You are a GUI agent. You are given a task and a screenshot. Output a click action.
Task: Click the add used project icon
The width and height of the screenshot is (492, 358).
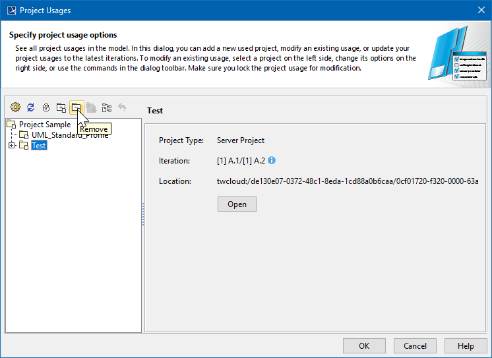coord(61,107)
